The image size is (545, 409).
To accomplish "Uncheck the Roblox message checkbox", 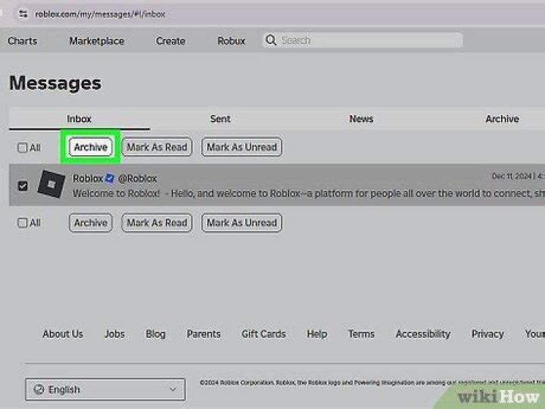I will 22,186.
